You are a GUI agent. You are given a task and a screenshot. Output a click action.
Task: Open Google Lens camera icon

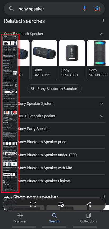tap(97, 9)
